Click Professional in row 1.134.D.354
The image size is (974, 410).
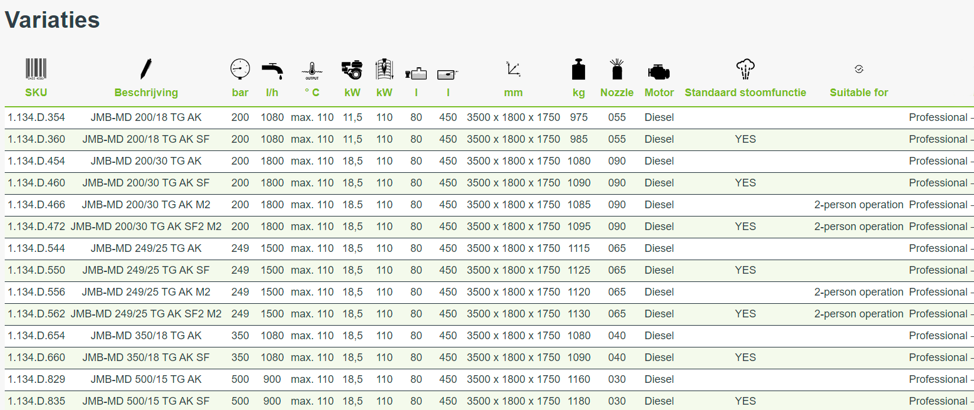tap(938, 117)
